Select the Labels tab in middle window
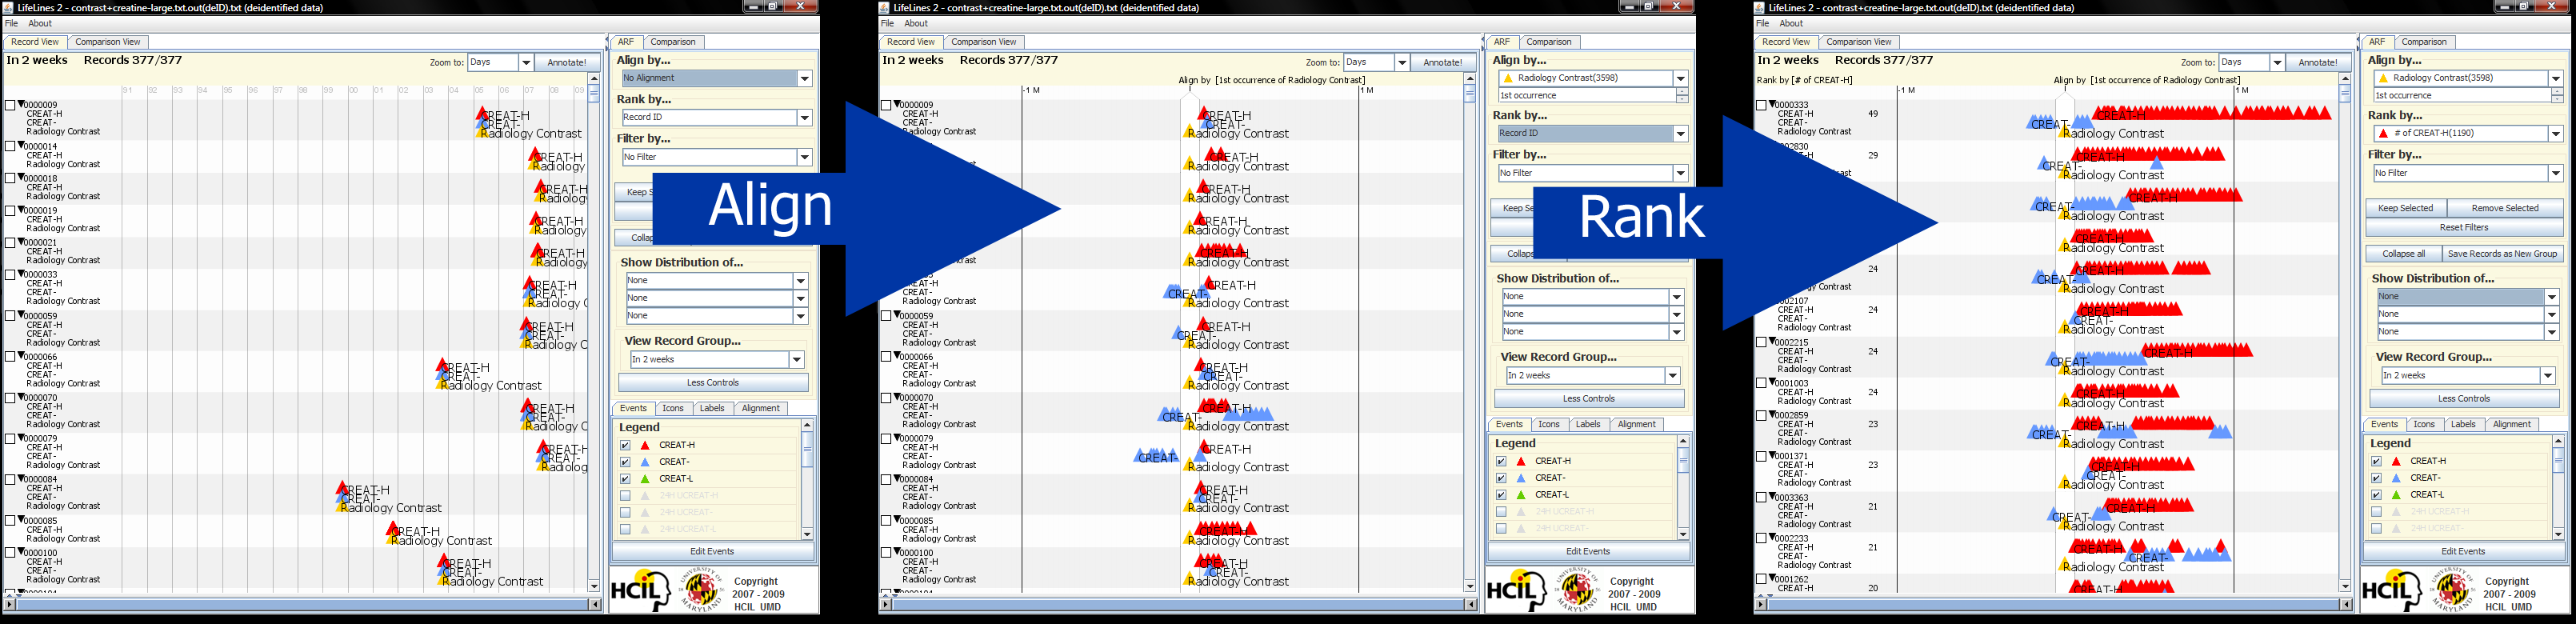Viewport: 2576px width, 624px height. (1588, 424)
